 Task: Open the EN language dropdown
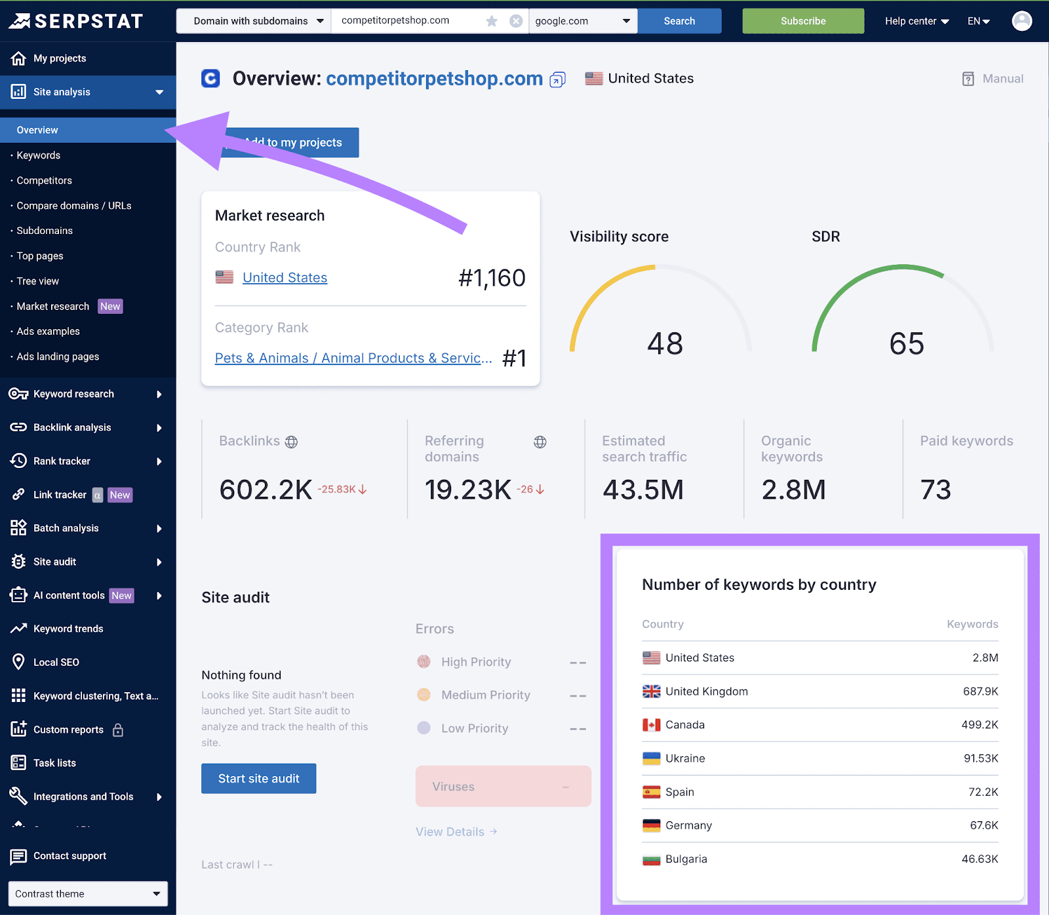pyautogui.click(x=978, y=20)
